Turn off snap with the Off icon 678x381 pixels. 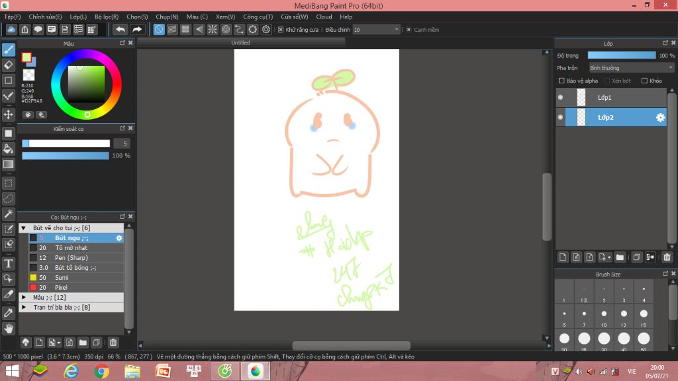click(x=159, y=29)
